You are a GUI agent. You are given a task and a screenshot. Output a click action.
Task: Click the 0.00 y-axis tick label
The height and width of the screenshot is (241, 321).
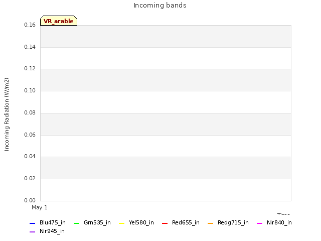click(x=30, y=200)
